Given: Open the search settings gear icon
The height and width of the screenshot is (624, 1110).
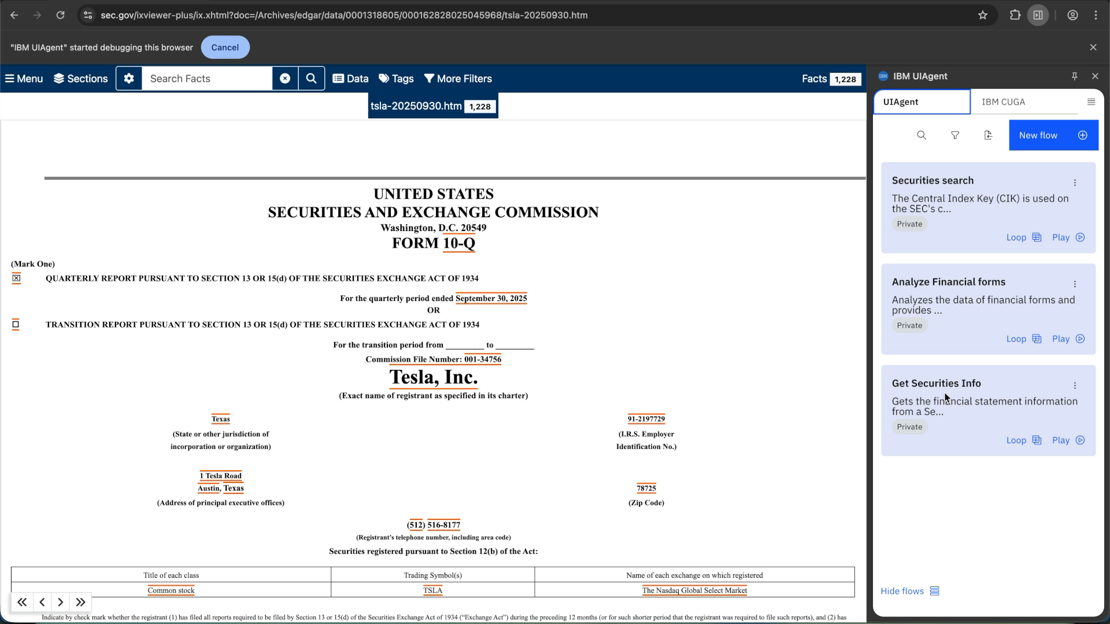Looking at the screenshot, I should click(129, 79).
